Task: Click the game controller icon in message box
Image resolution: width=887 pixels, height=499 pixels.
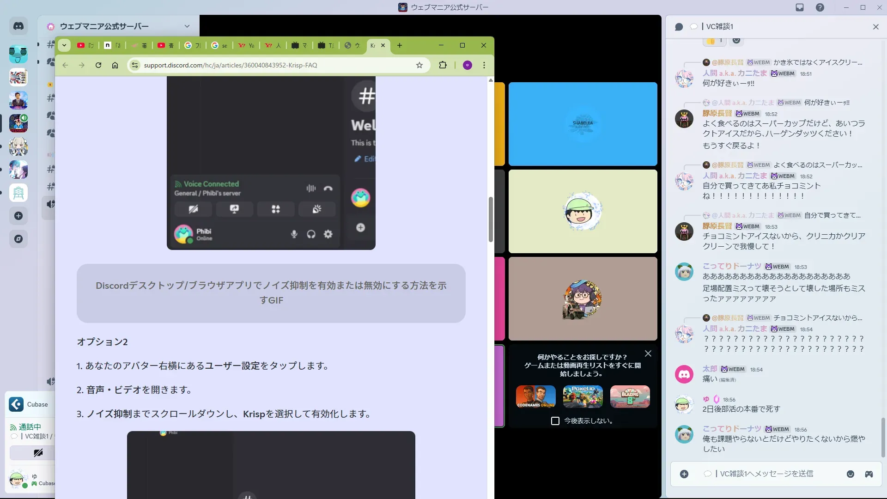Action: [869, 474]
